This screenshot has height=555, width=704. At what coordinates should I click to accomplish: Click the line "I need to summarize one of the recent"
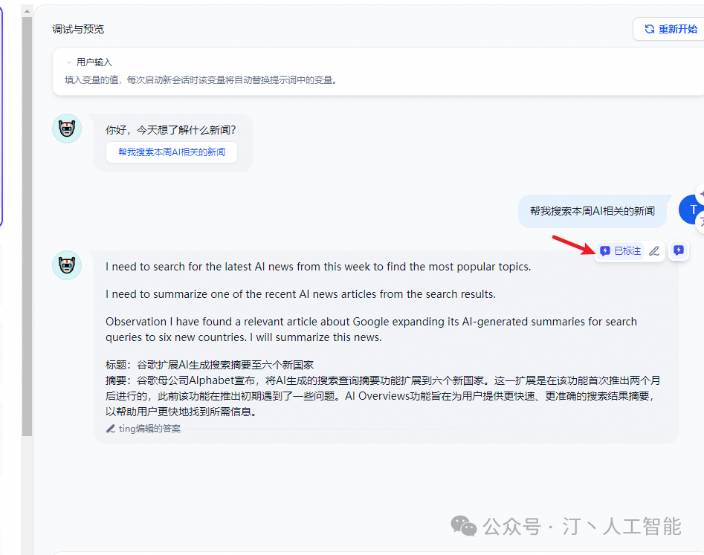301,294
